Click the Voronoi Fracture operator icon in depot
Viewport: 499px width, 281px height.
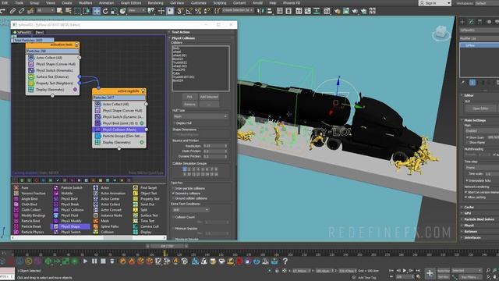click(16, 193)
